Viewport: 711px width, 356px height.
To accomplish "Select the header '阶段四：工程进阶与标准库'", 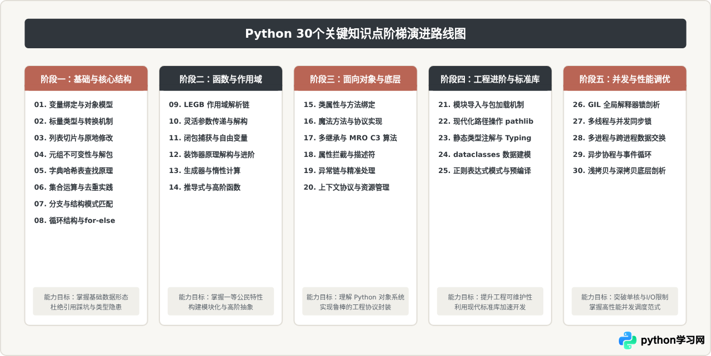I will coord(490,79).
